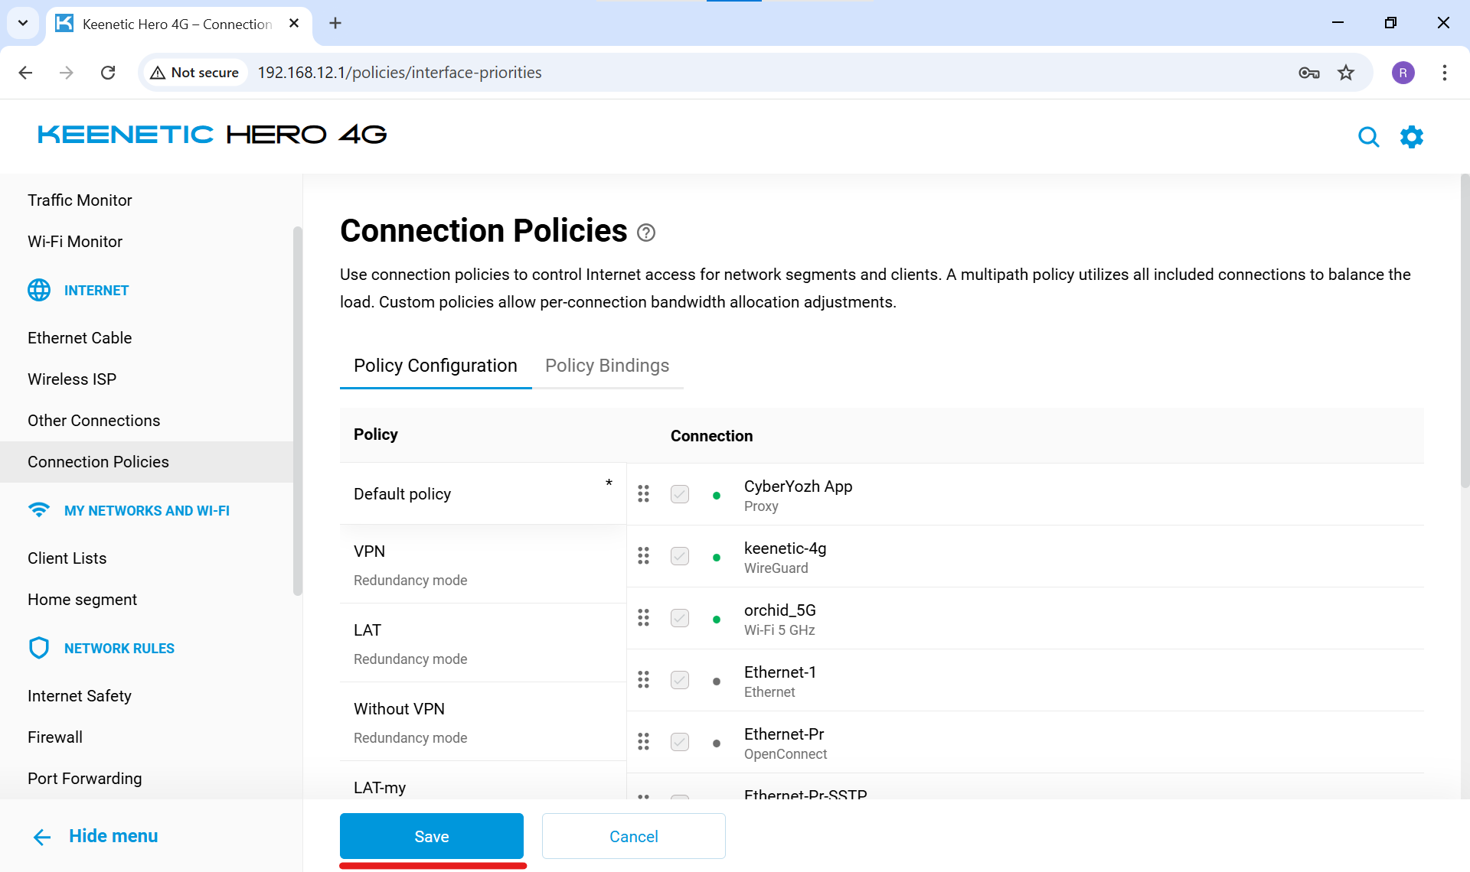Collapse sidebar with Hide menu
The width and height of the screenshot is (1470, 872).
[96, 836]
